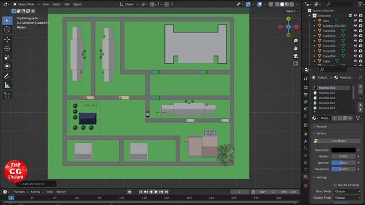
Task: Adjust the Roughness slider
Action: click(x=343, y=169)
